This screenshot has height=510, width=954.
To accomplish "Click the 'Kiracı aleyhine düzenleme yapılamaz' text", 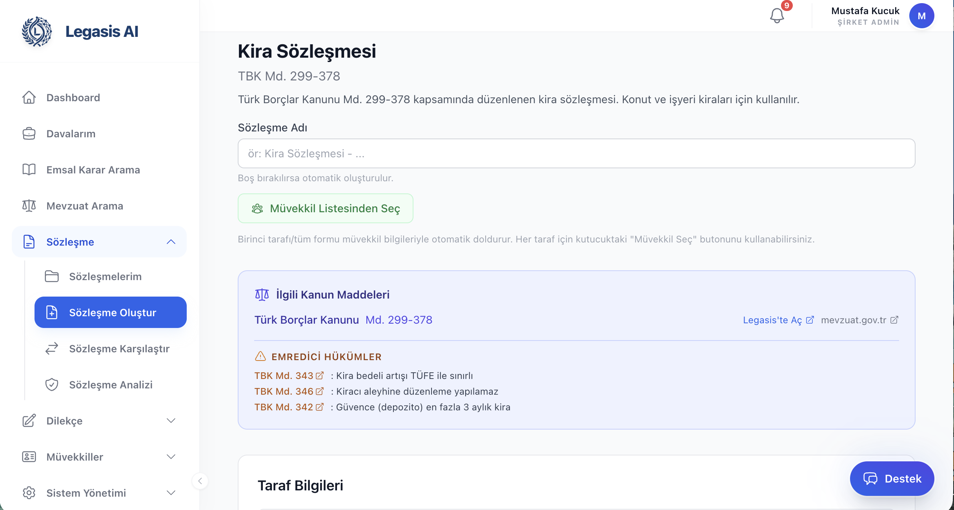I will (417, 391).
